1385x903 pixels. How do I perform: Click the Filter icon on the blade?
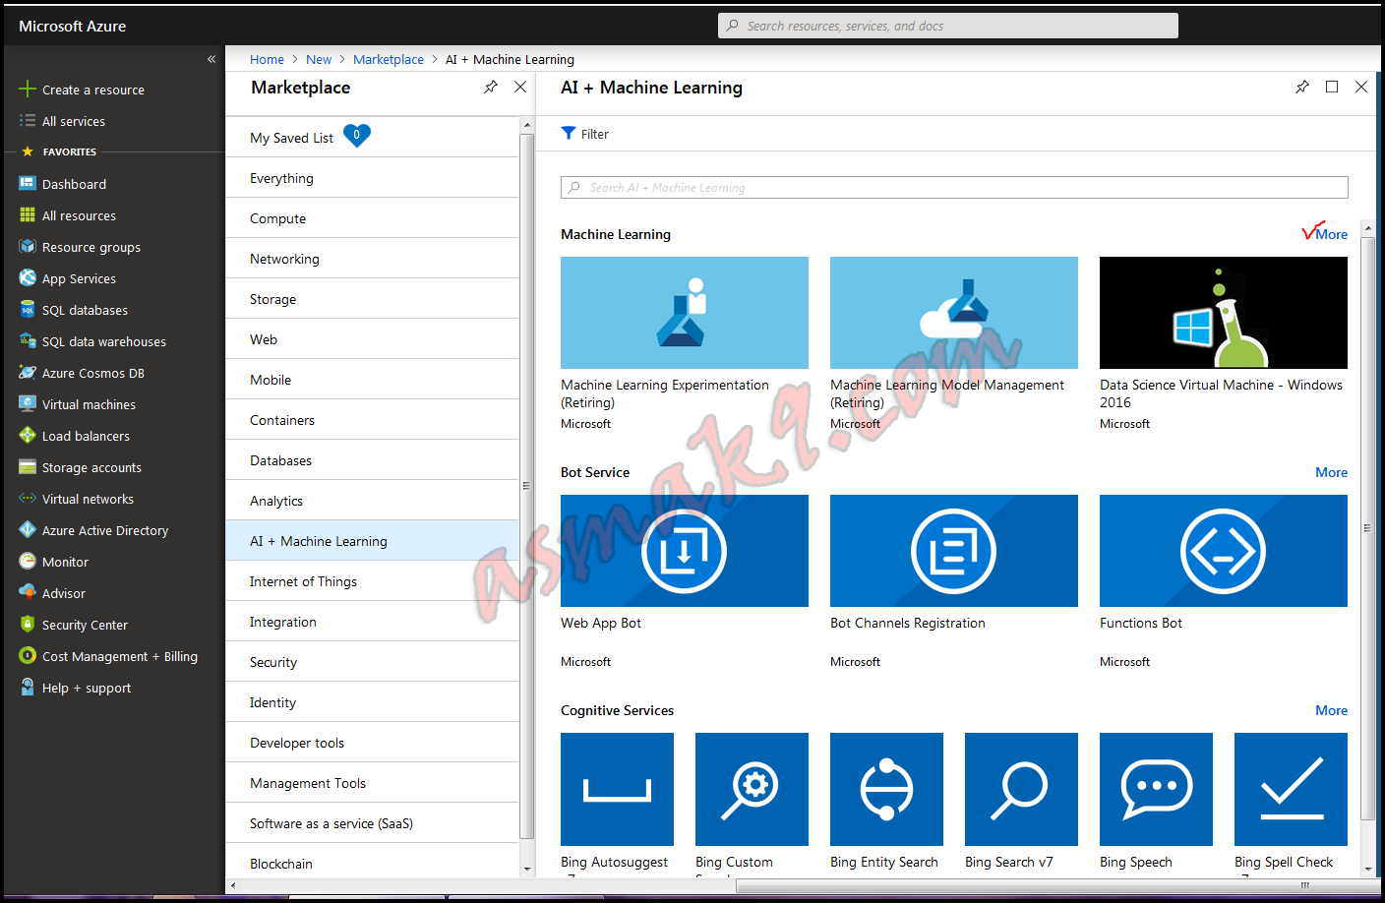(584, 133)
